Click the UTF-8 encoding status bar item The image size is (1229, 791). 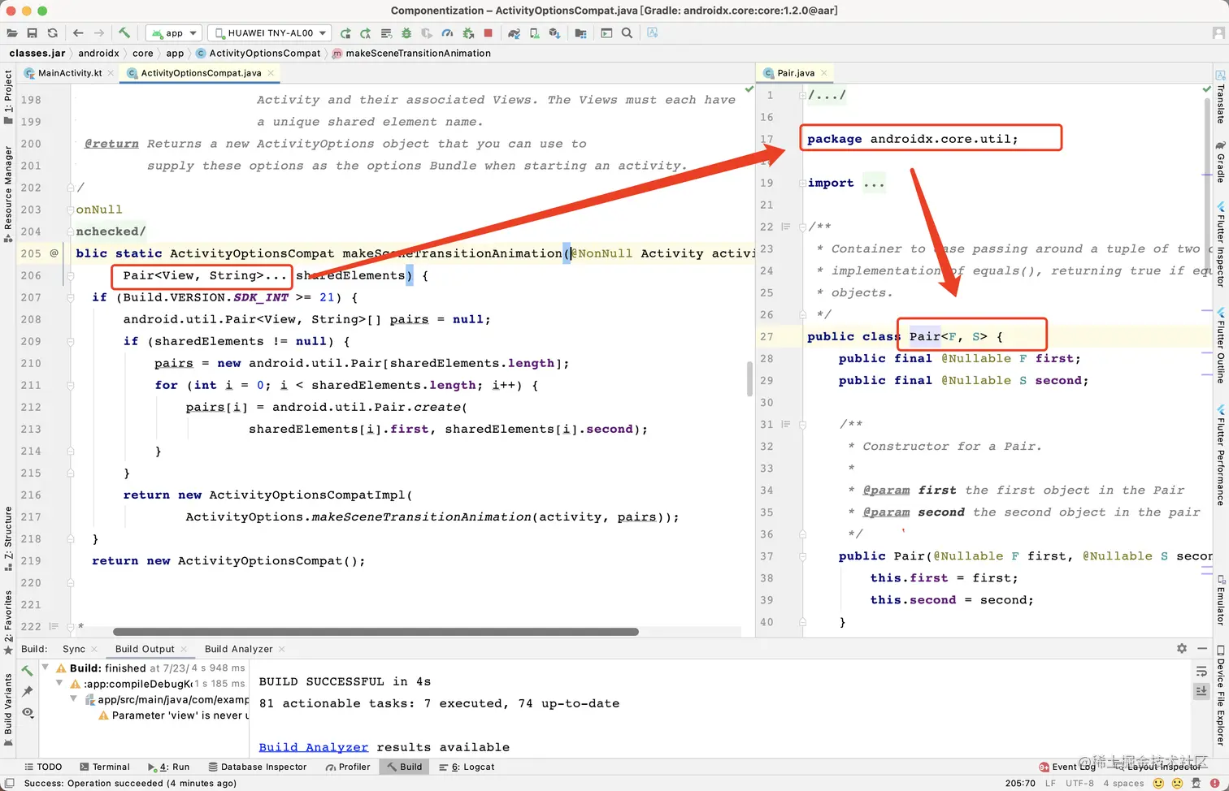[1079, 783]
